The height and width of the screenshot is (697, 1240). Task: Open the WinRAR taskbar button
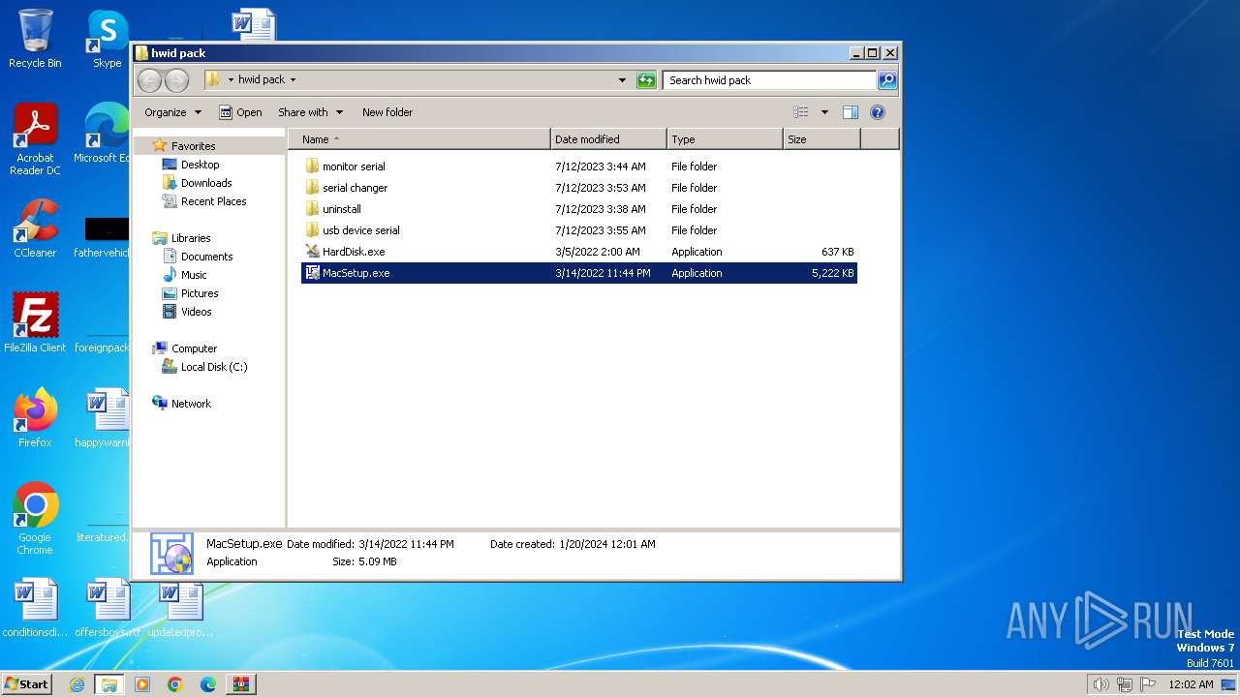tap(241, 684)
